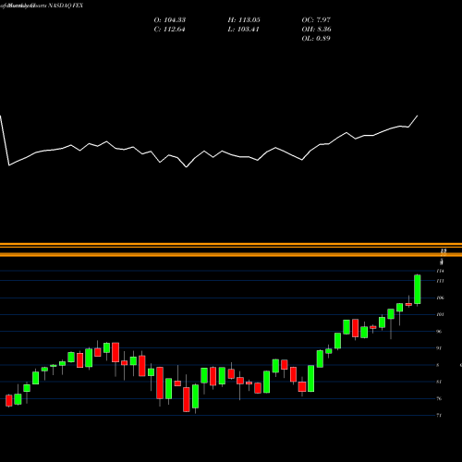Click the OC: 7.97 value
The image size is (462, 462).
pyautogui.click(x=316, y=20)
